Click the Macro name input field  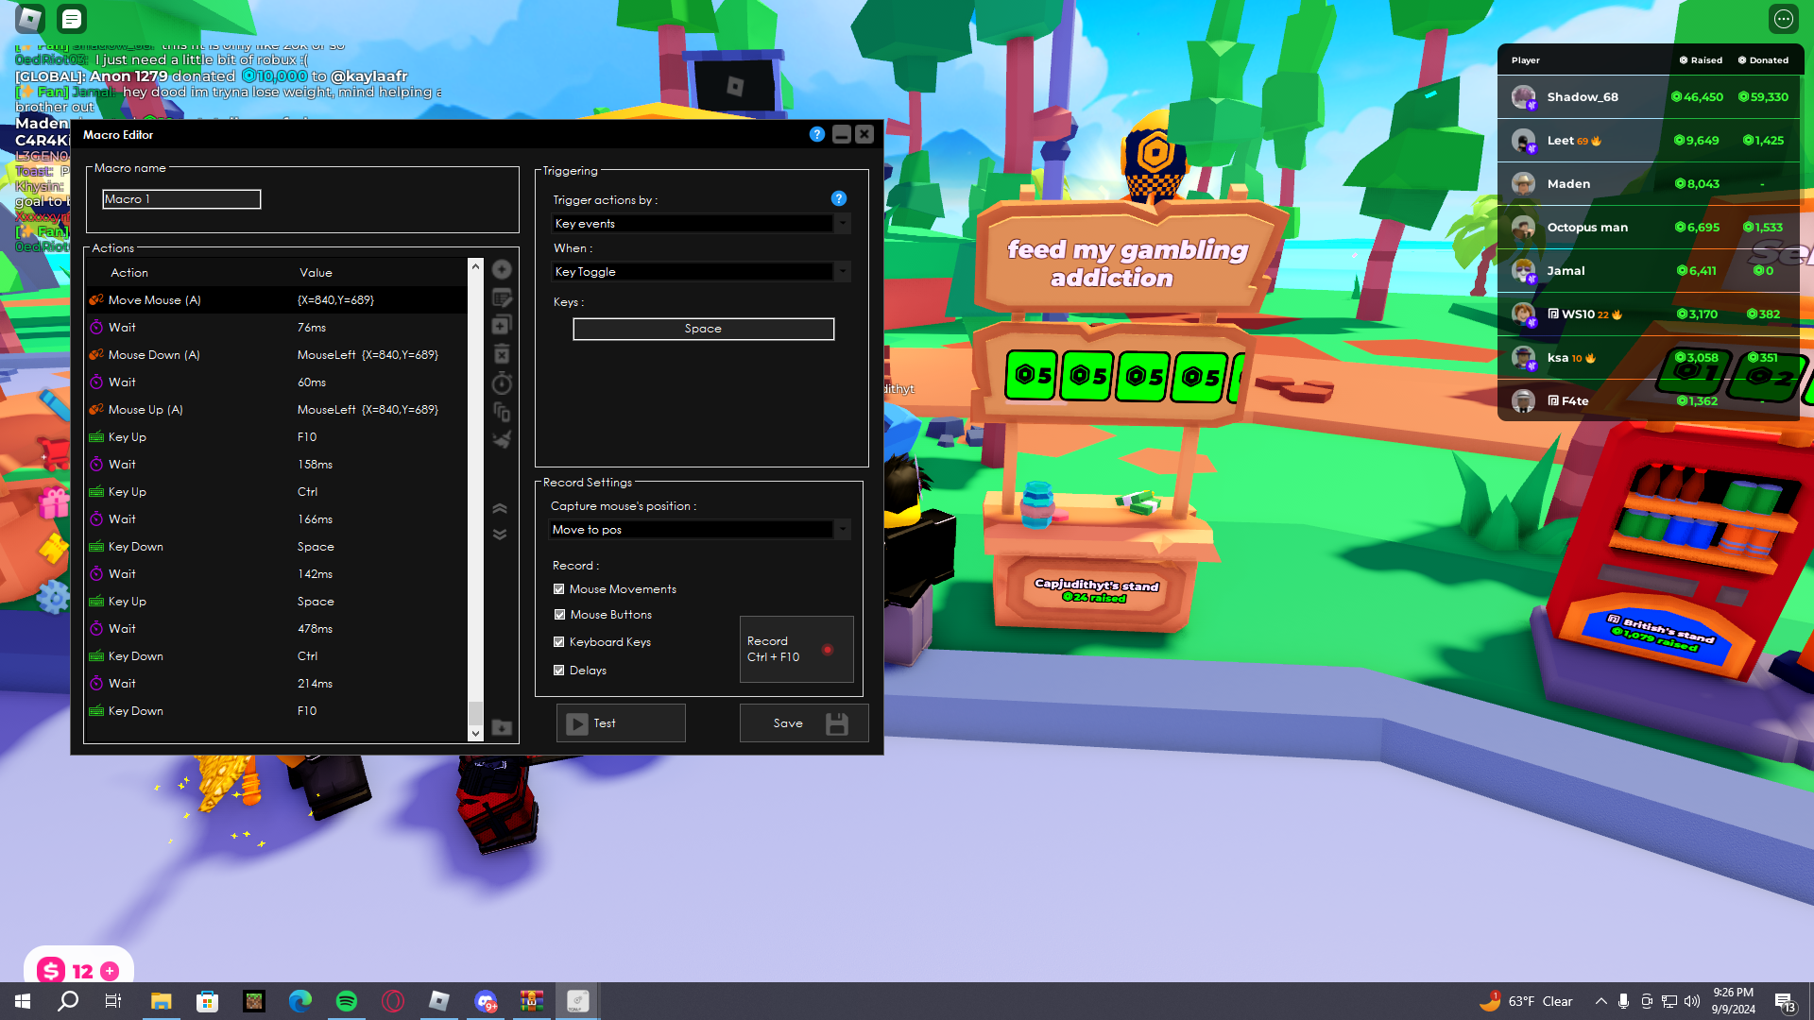tap(181, 199)
